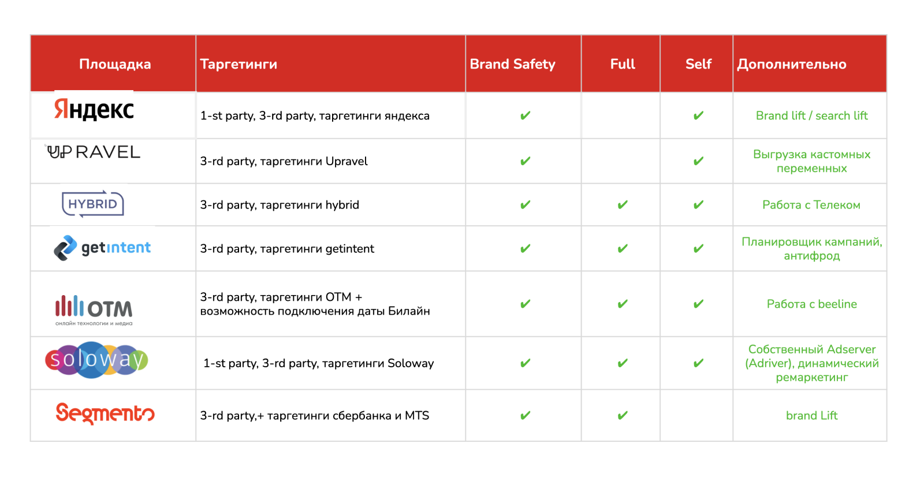Click the Таргетинги red header cell
The width and height of the screenshot is (924, 477).
(x=330, y=64)
